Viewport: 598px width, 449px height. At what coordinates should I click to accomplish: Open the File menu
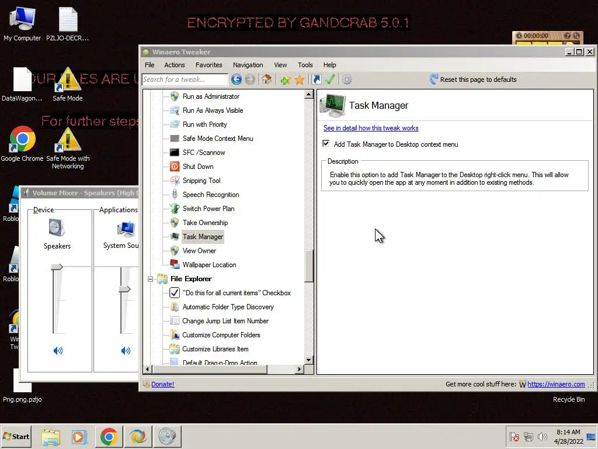click(149, 65)
